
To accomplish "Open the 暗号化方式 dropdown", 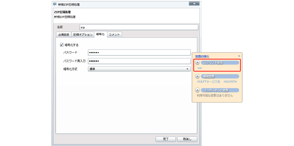I will (139, 69).
